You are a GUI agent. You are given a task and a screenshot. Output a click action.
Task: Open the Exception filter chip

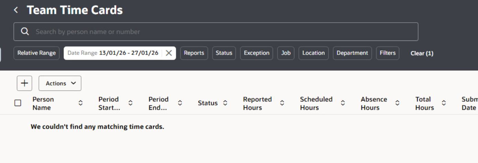(x=257, y=53)
